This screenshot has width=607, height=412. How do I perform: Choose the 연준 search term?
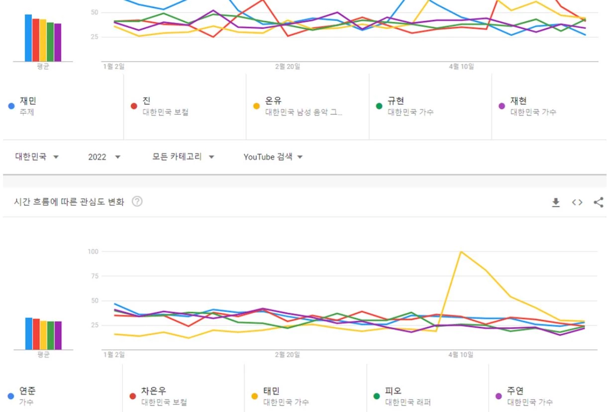coord(27,391)
